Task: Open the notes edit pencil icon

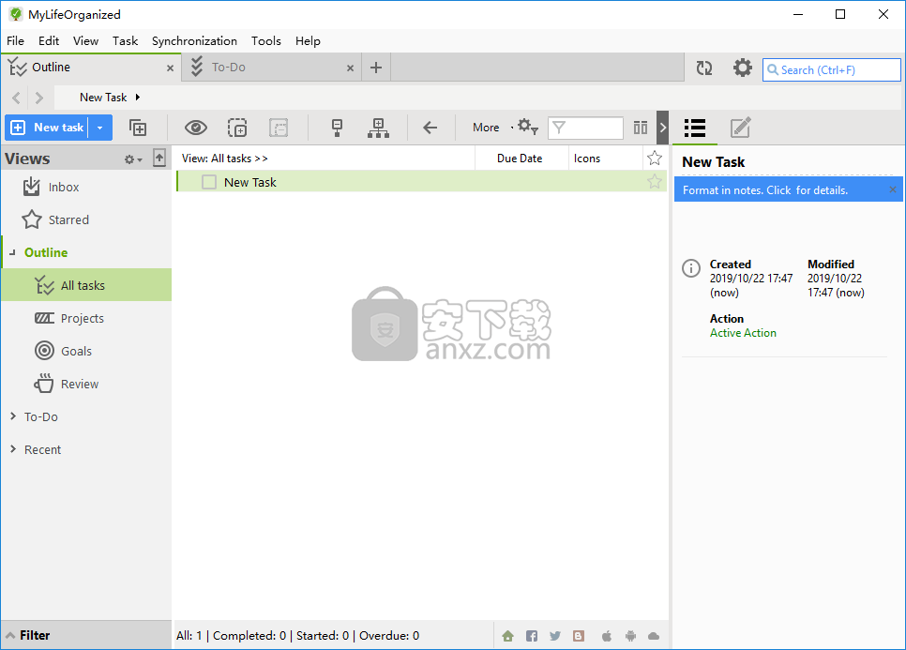Action: [x=740, y=128]
